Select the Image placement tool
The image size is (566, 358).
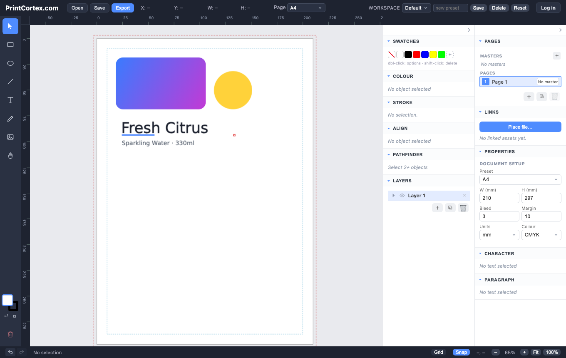10,137
